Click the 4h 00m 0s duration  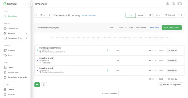click(172, 70)
